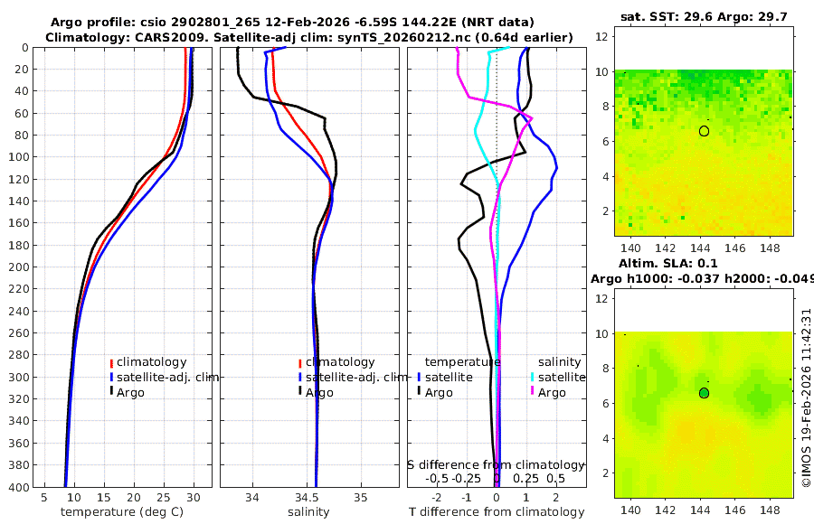Screen dimensions: 814x524
Task: Click the 'salinity' x-axis label
Action: [x=308, y=512]
